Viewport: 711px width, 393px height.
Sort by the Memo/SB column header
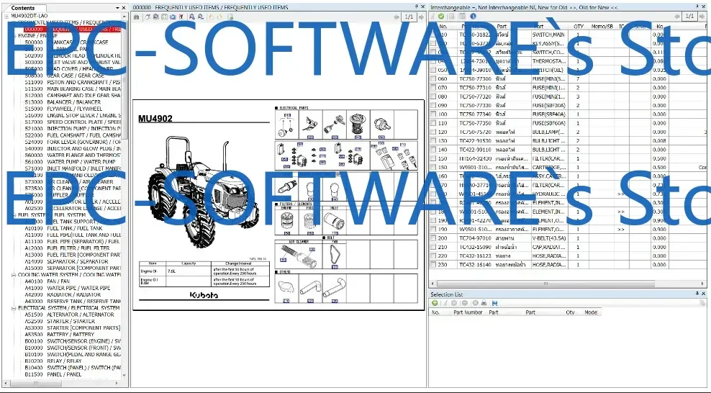pos(602,27)
